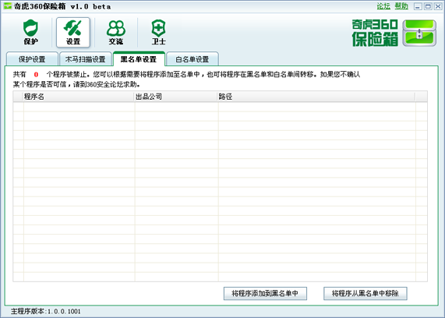Switch to the 木马扫描设置 tab
The height and width of the screenshot is (318, 445).
coord(86,59)
